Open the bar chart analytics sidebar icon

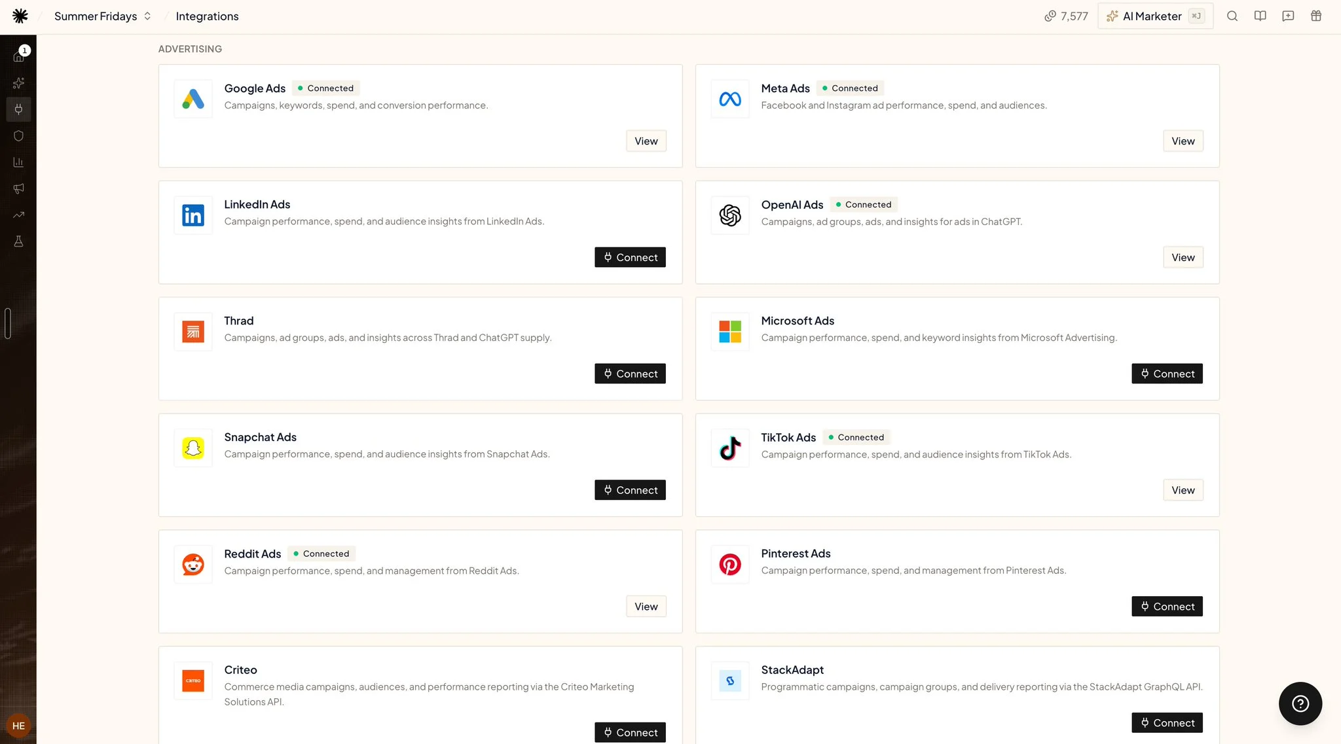click(18, 162)
